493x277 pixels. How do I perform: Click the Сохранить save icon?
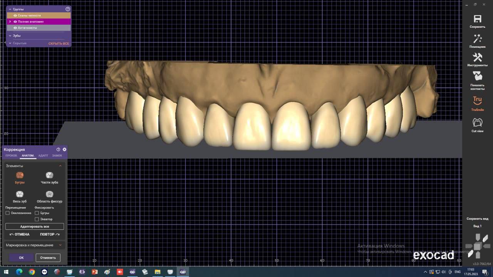click(x=477, y=19)
